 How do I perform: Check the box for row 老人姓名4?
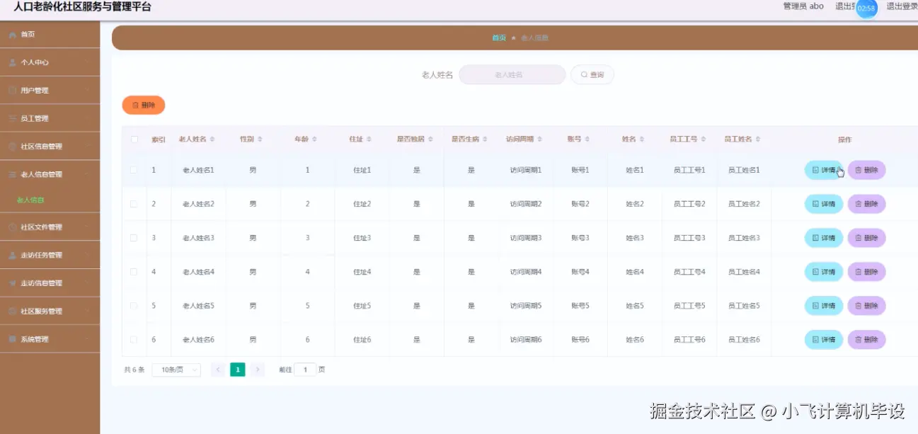tap(134, 272)
